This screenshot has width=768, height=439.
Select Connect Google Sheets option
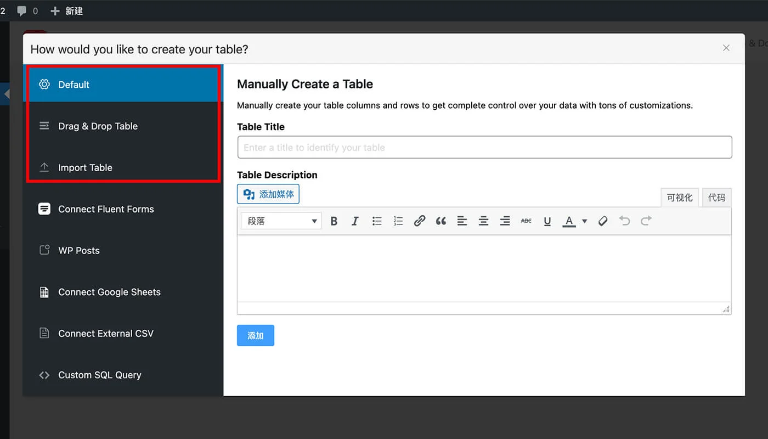[109, 292]
